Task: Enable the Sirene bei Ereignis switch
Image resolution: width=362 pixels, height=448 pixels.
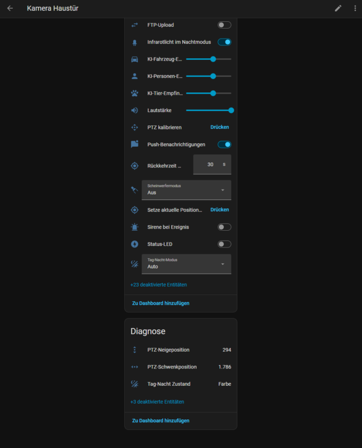Action: (x=224, y=227)
